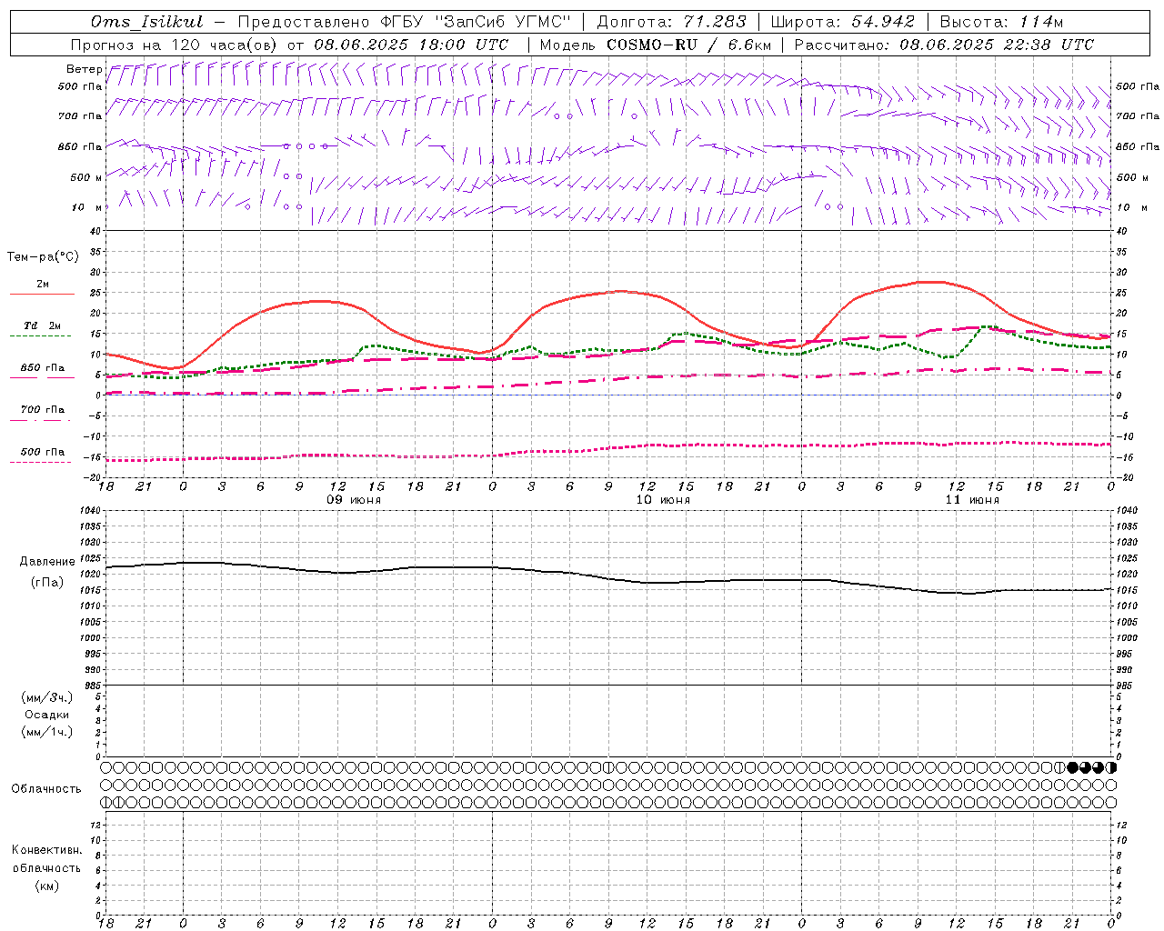
Task: Click the 700 гПа entry in temperature legend
Action: (43, 409)
